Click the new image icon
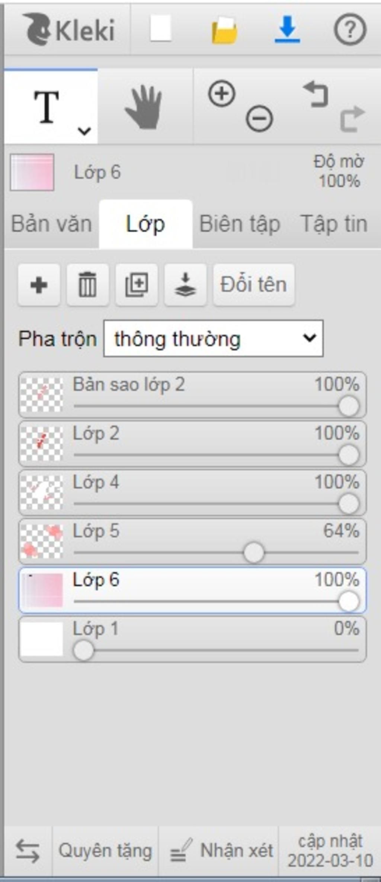381x882 pixels. tap(160, 28)
